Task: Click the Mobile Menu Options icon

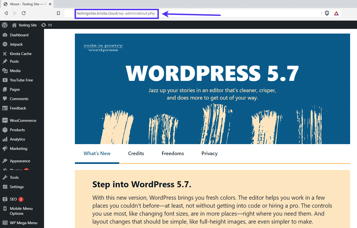Action: pos(5,208)
